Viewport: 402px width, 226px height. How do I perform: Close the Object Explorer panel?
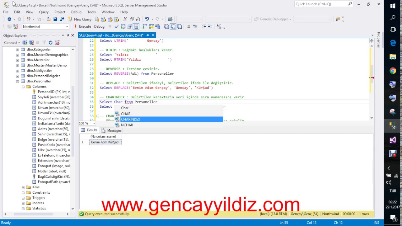73,35
